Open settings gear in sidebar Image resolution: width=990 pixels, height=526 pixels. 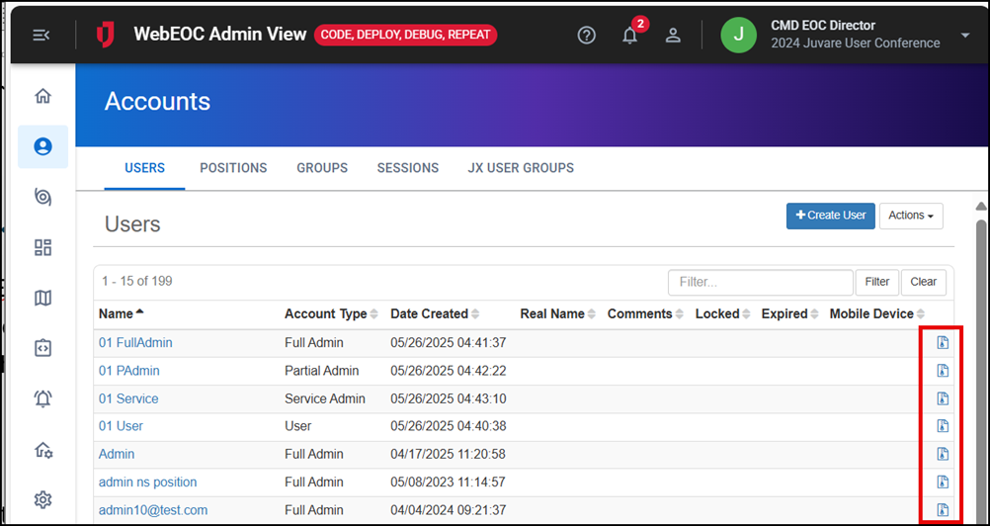click(x=42, y=499)
